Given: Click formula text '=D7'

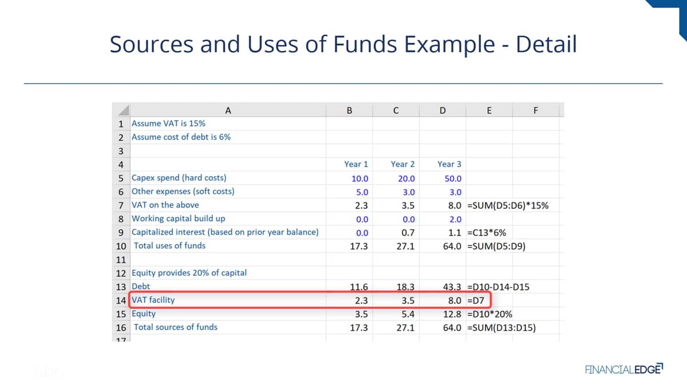Looking at the screenshot, I should click(476, 301).
